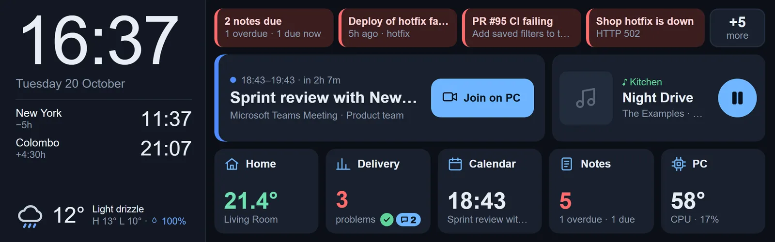Click the 12° current temperature
Screen dimensions: 775x242
coord(68,215)
